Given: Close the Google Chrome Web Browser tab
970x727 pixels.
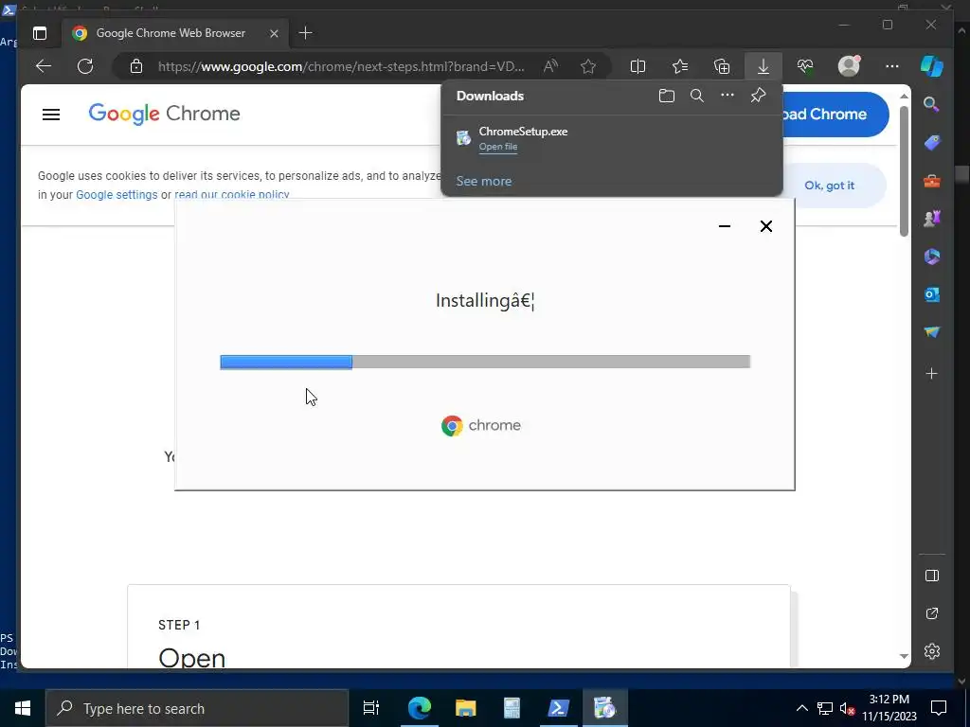Looking at the screenshot, I should (274, 33).
